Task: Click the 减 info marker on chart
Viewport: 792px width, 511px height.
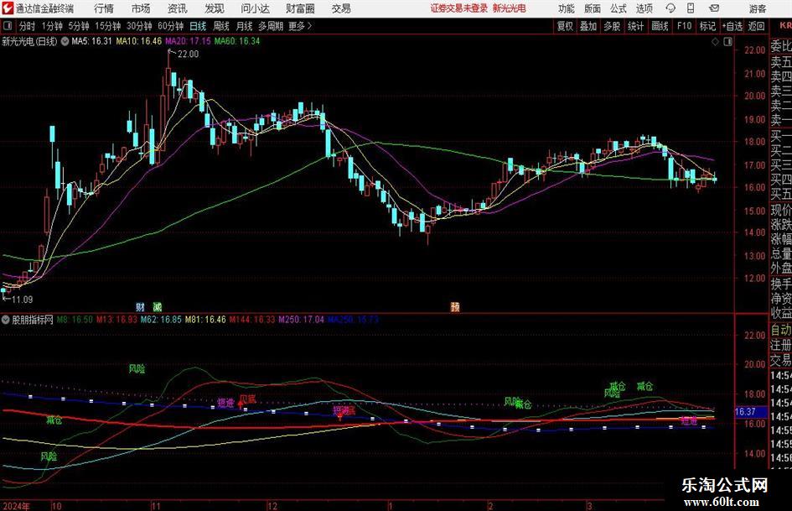Action: click(158, 306)
